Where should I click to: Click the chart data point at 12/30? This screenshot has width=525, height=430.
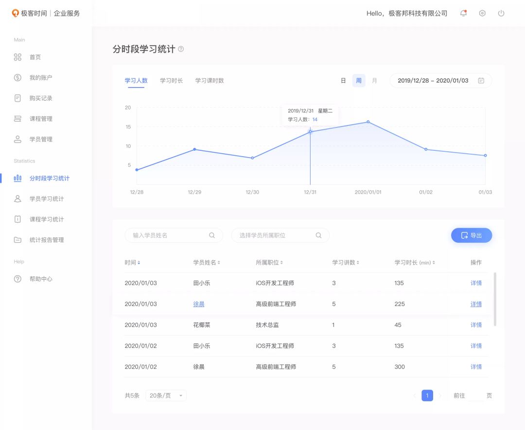252,158
